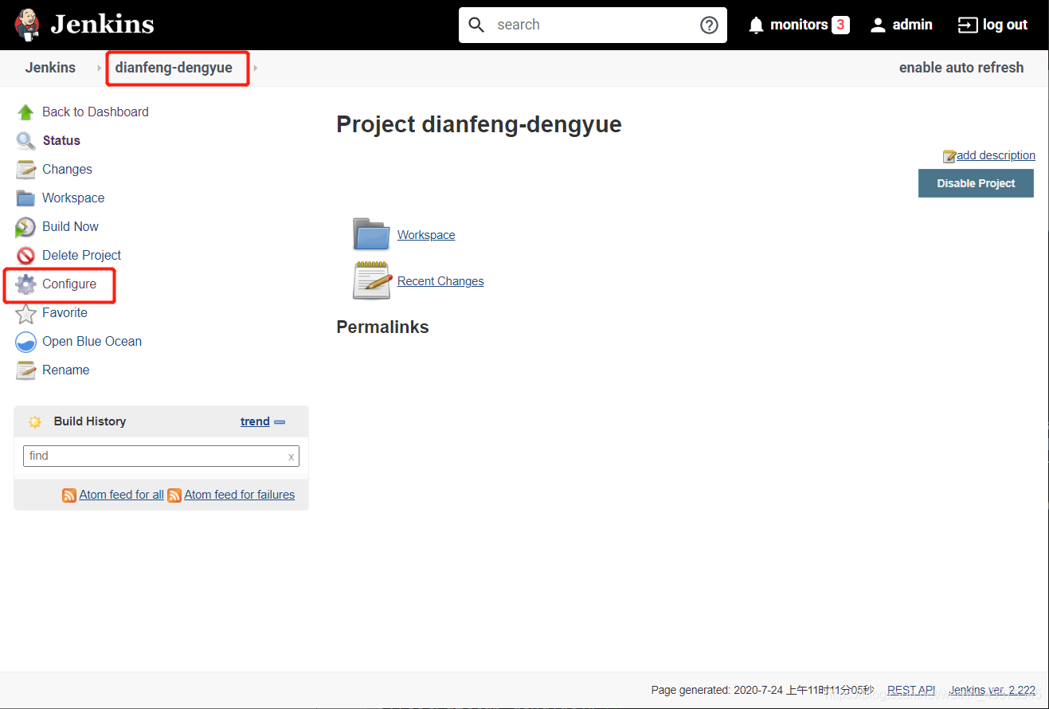Clear the build history find field
The width and height of the screenshot is (1049, 709).
point(291,457)
